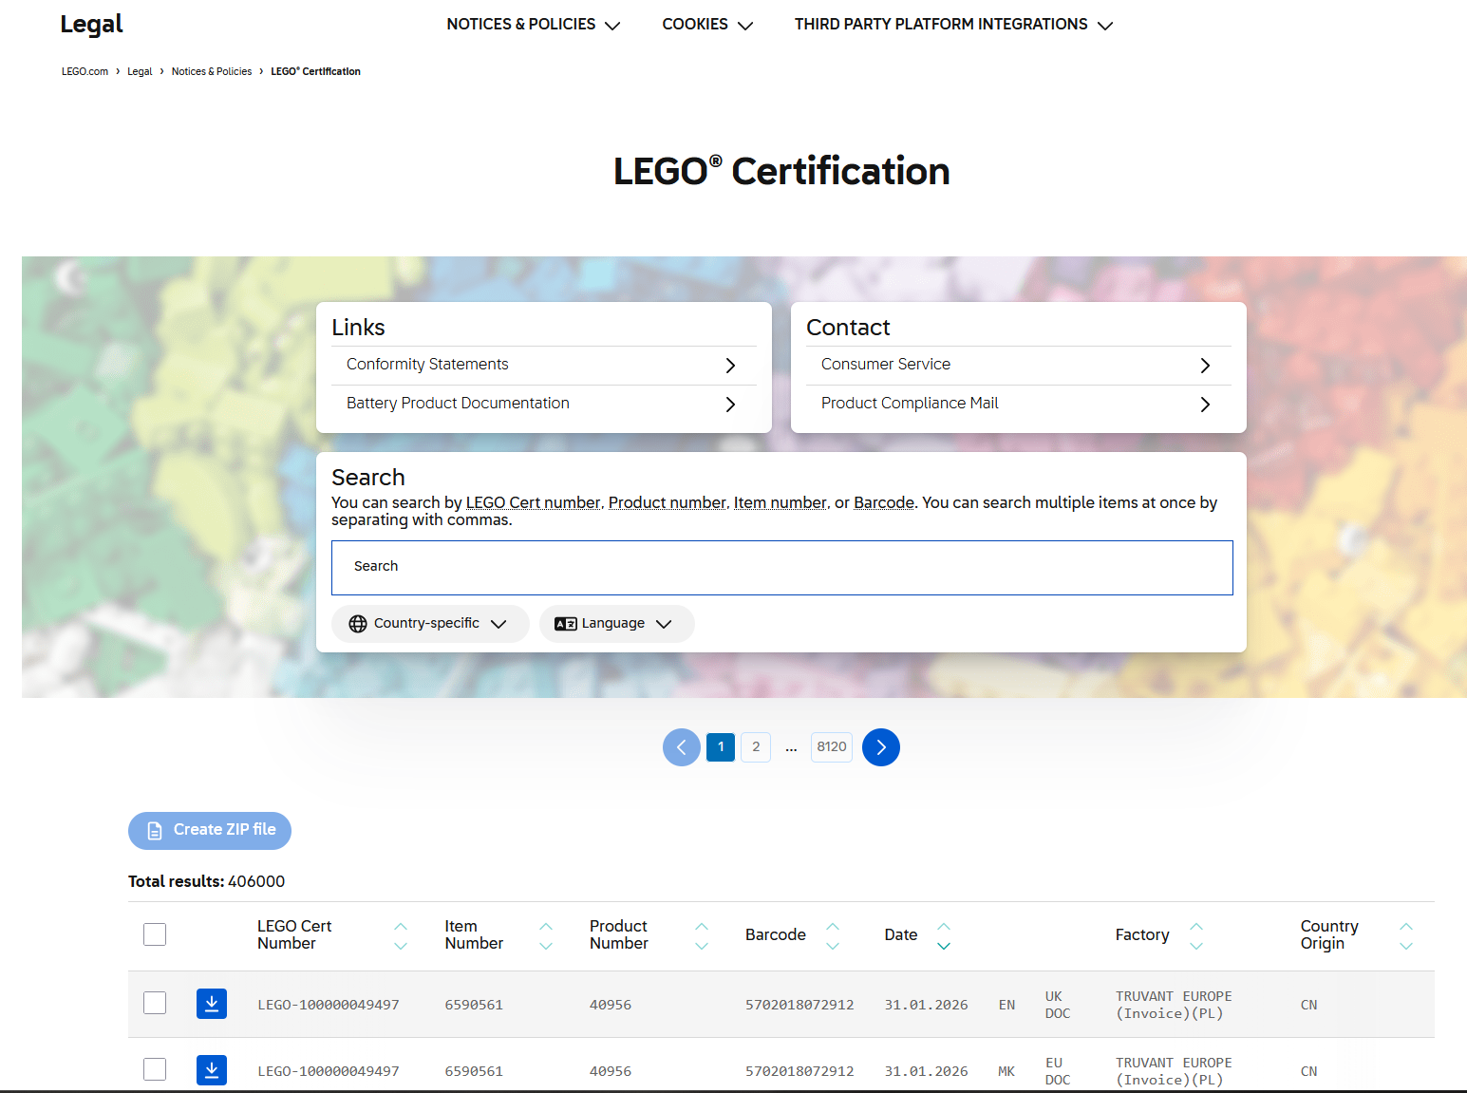Open Conformity Statements arrow
The image size is (1467, 1093).
[x=730, y=366]
